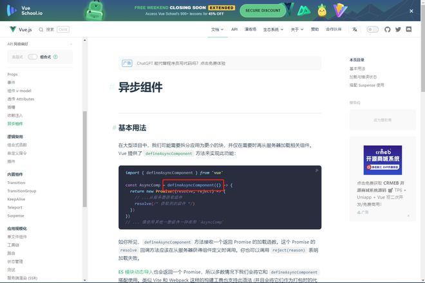
Task: Open the 合作伙伴 partners nav item
Action: tap(334, 29)
